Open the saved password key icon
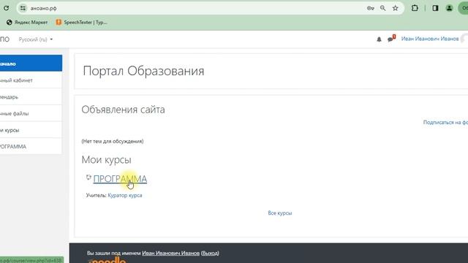 [x=371, y=8]
